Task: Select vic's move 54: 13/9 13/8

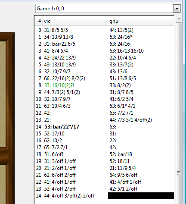Action: [x=59, y=37]
